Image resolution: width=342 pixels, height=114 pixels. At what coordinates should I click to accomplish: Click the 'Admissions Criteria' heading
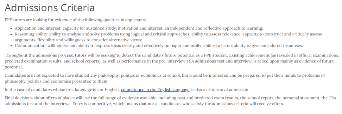[x=50, y=8]
